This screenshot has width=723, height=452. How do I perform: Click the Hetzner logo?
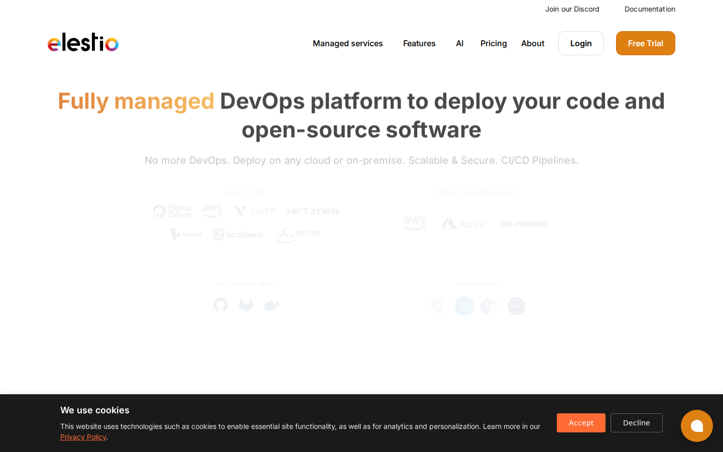(x=313, y=211)
